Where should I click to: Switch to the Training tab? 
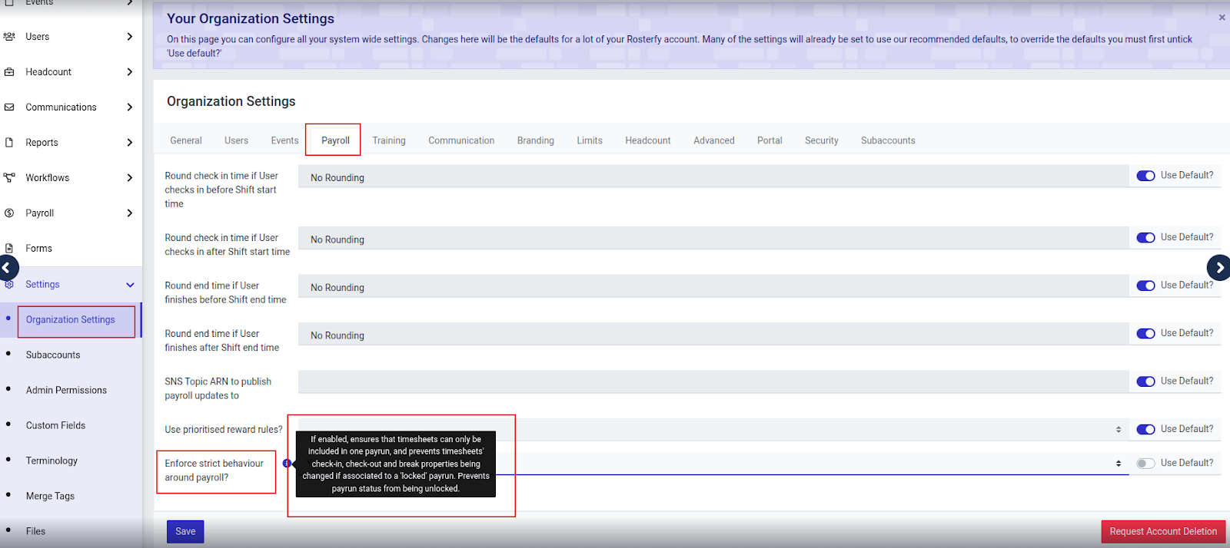389,140
